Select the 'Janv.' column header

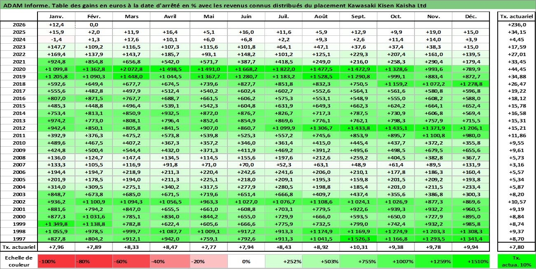tap(56, 16)
